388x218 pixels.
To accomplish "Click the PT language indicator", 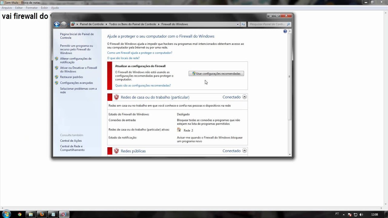I will click(x=337, y=214).
